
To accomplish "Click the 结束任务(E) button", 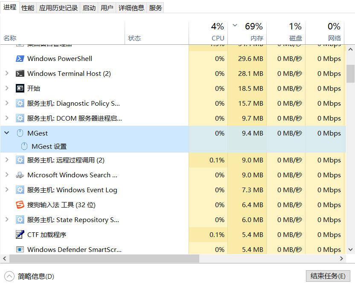I will coord(328,276).
